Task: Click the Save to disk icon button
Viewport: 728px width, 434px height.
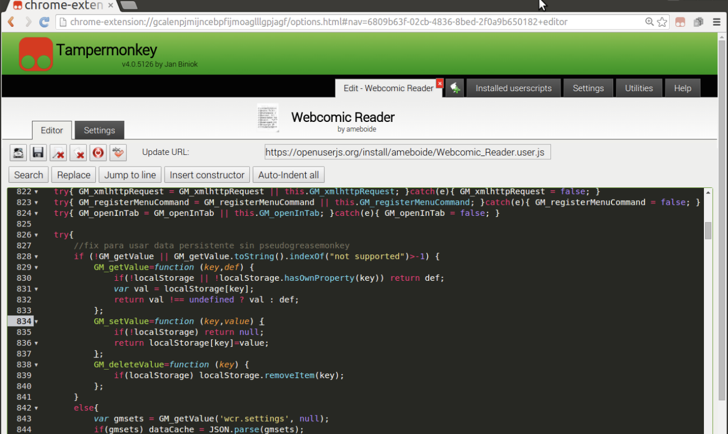Action: (x=18, y=153)
